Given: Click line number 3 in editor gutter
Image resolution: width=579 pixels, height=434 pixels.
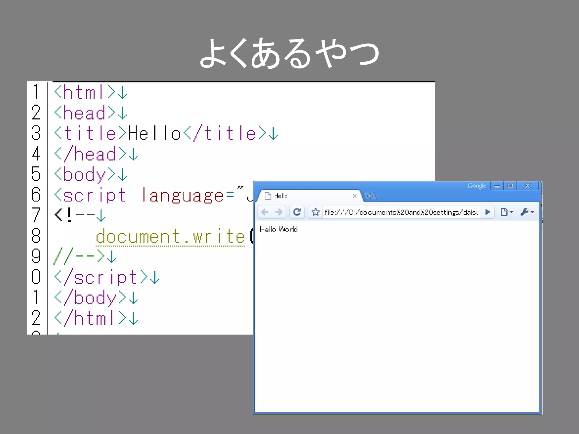Looking at the screenshot, I should pyautogui.click(x=36, y=133).
